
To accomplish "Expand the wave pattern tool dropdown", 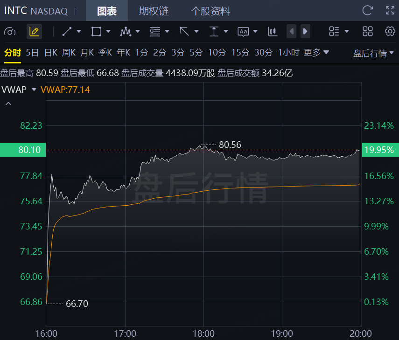I will click(x=138, y=31).
